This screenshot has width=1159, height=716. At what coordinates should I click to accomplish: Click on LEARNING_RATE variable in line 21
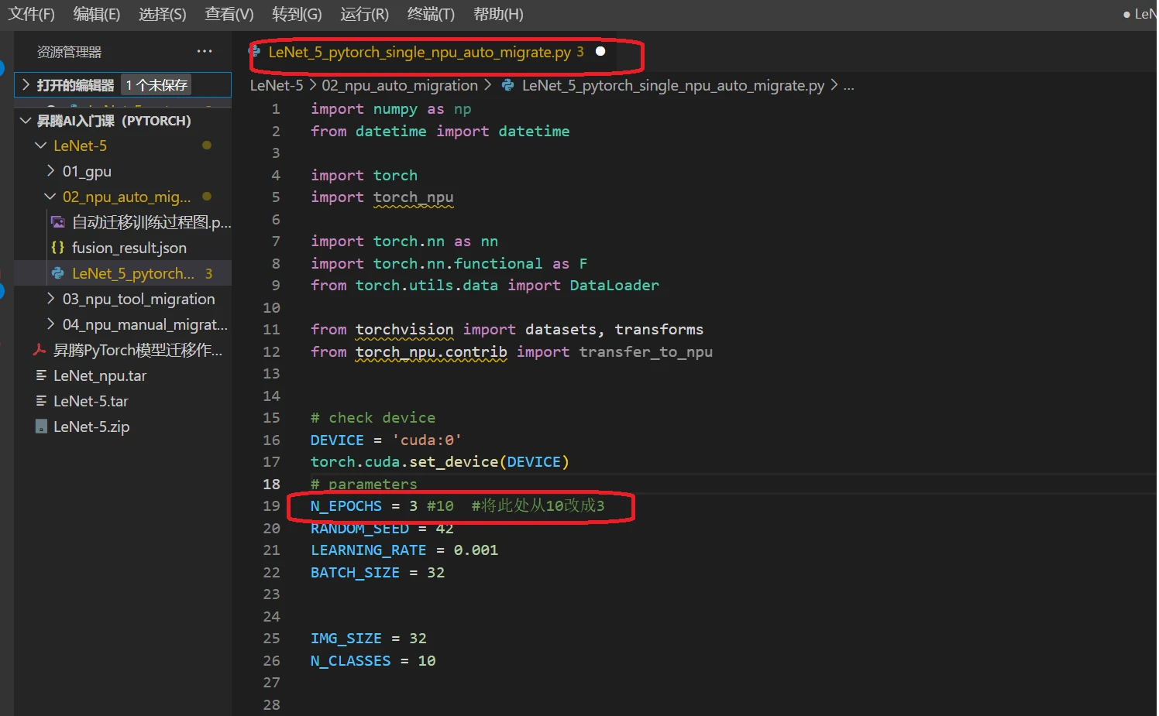pos(369,550)
